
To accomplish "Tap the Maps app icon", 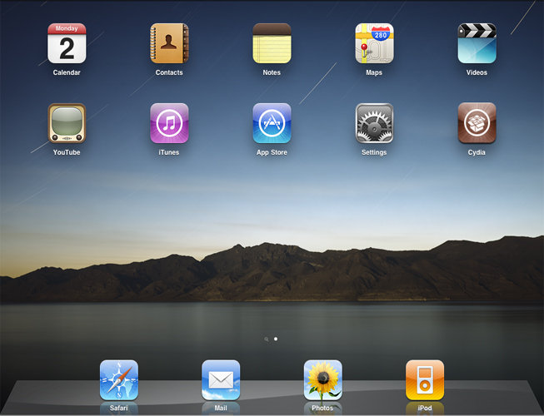I will click(x=374, y=43).
